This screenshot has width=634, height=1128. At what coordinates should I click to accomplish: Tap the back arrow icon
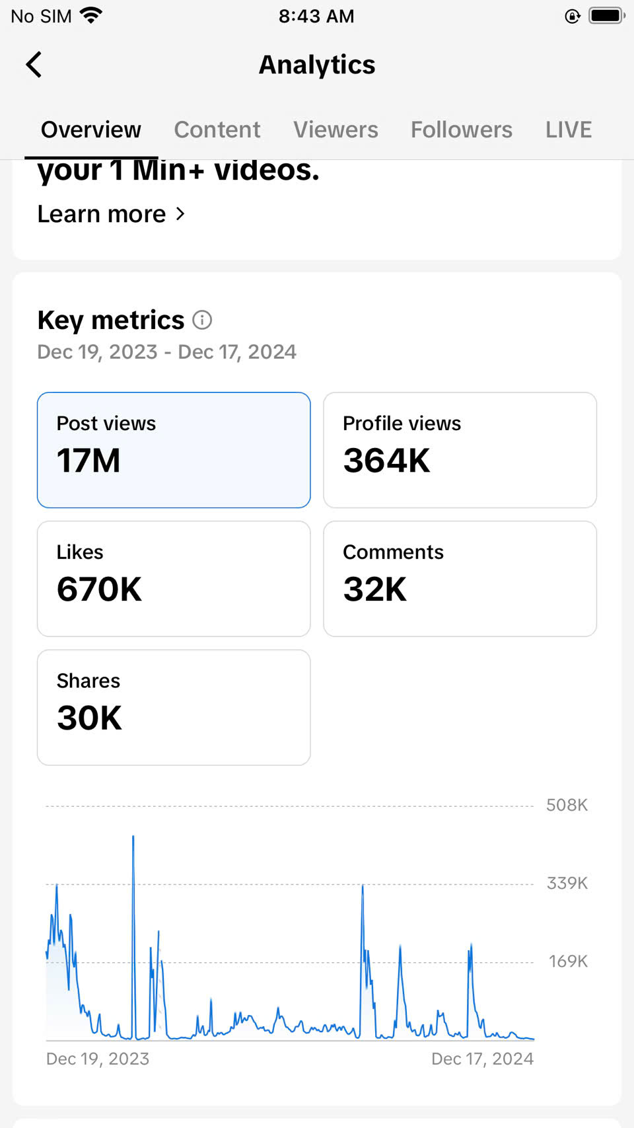34,65
